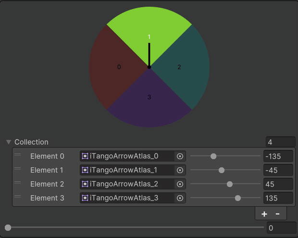Viewport: 298px width, 238px height.
Task: Click the Element 2 angle slider knob
Action: point(230,184)
